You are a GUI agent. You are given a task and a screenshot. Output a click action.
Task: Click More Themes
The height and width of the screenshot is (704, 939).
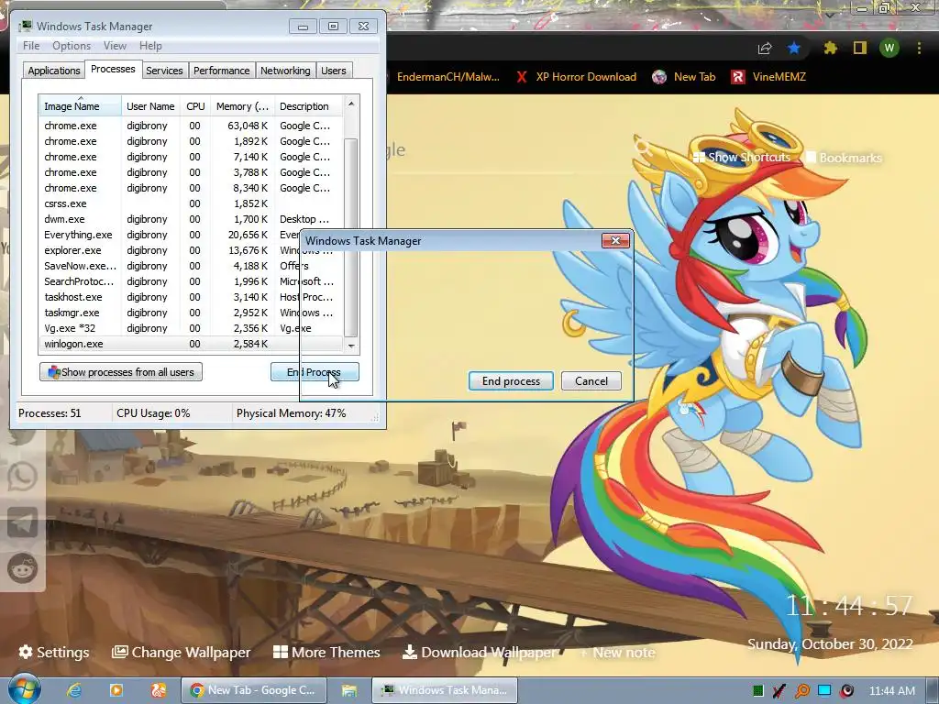point(326,652)
